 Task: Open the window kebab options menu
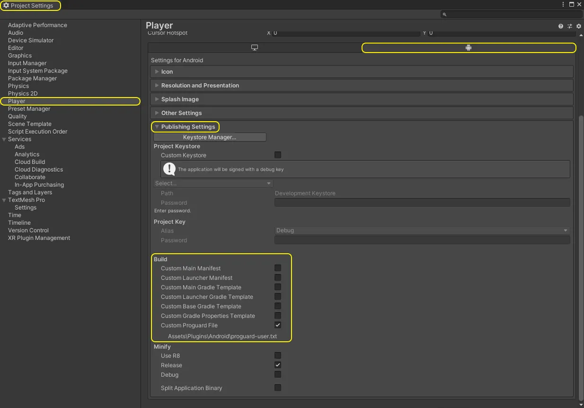click(563, 4)
